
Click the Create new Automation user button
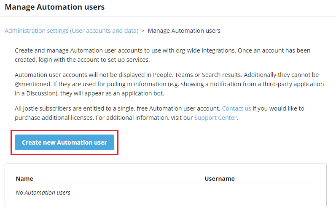tap(64, 143)
